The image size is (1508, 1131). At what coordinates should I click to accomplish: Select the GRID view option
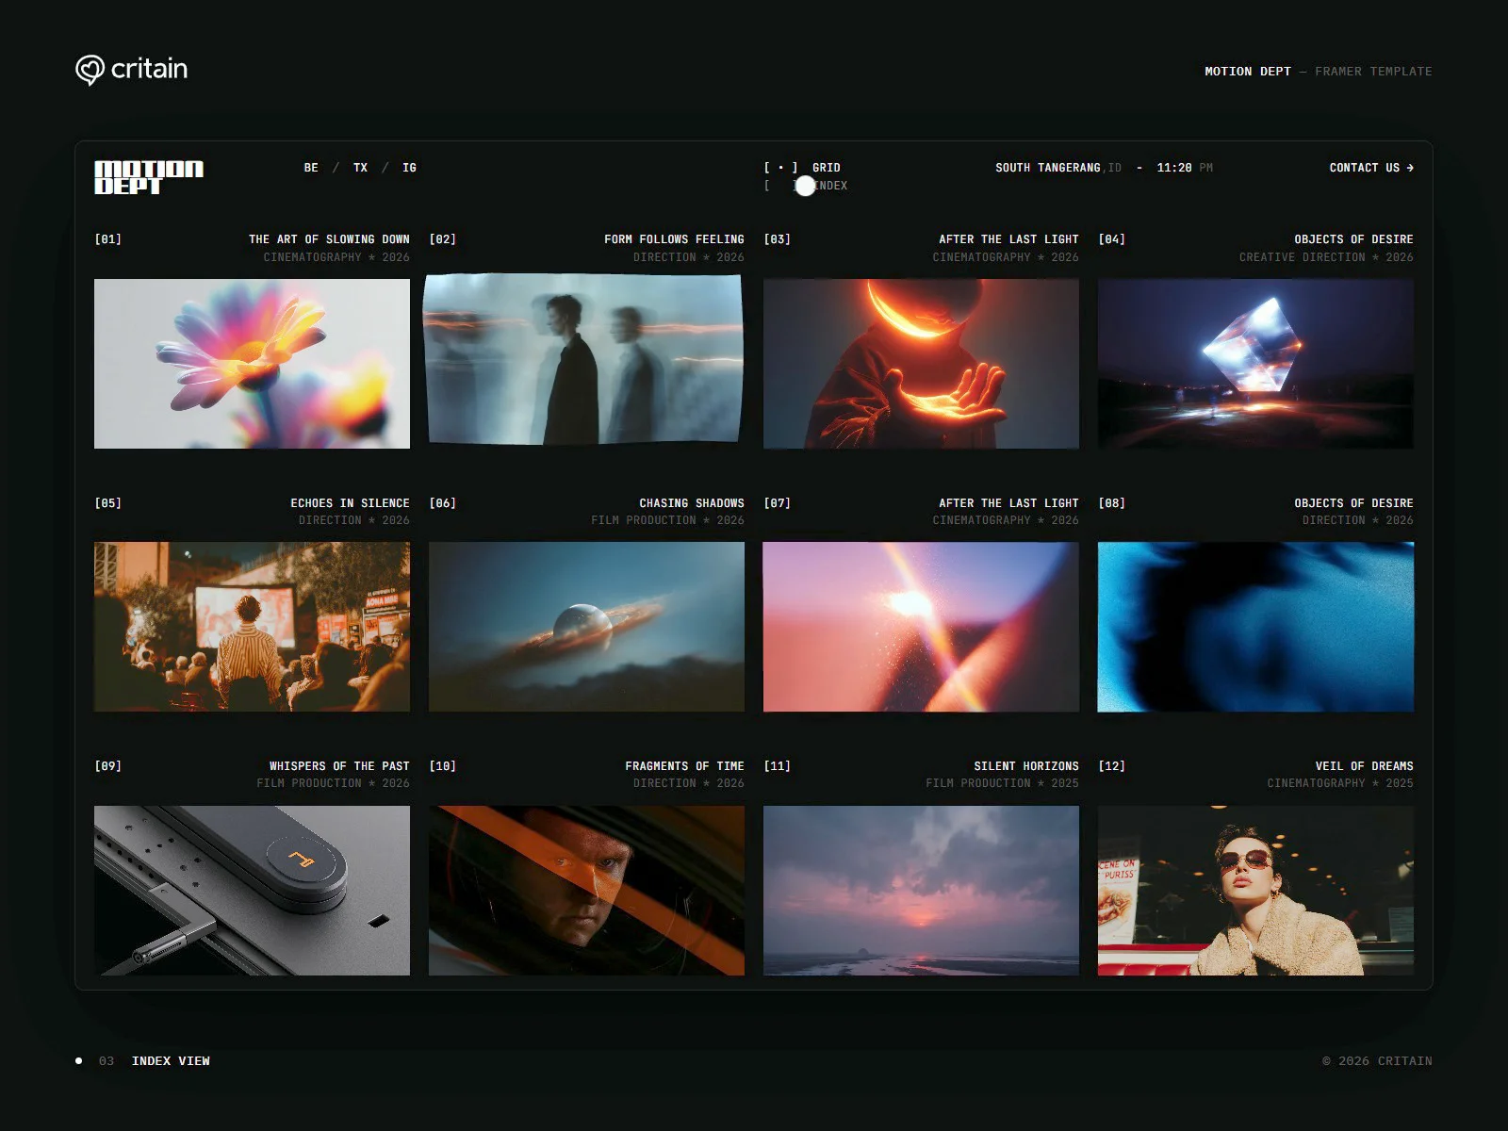pos(802,168)
